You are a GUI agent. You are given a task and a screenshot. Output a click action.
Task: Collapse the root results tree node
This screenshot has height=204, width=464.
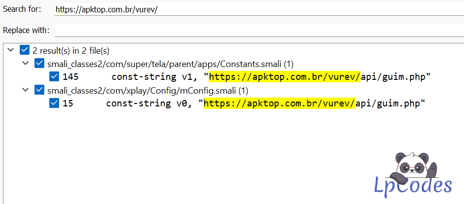(10, 50)
